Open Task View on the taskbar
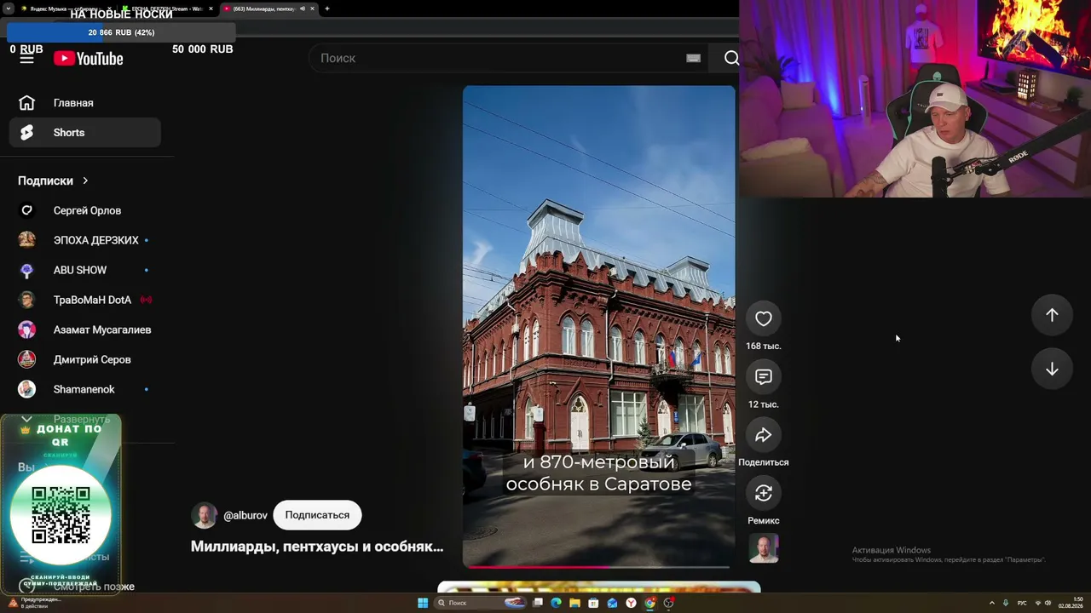Viewport: 1091px width, 613px height. 538,603
